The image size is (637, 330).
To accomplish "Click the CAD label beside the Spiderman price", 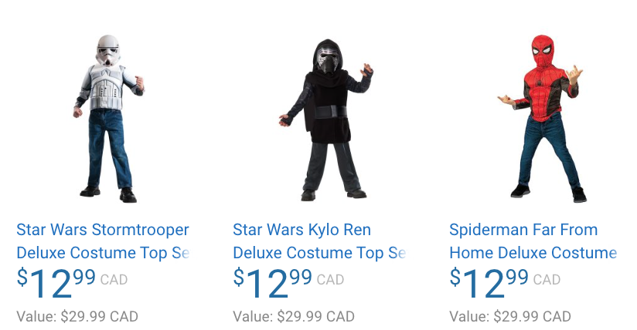I will pos(547,280).
